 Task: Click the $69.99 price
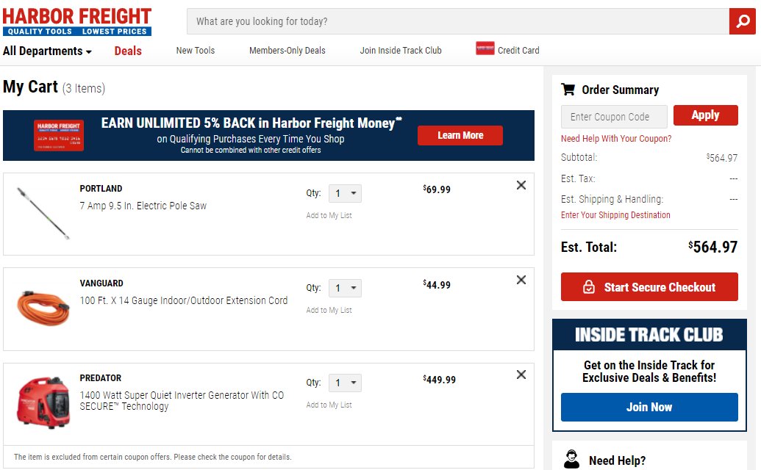pyautogui.click(x=437, y=189)
